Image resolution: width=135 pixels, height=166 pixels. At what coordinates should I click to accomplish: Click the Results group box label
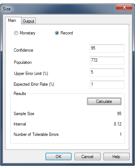[x=20, y=94]
